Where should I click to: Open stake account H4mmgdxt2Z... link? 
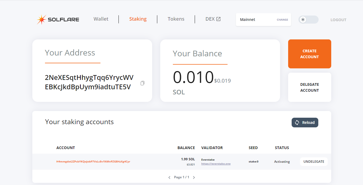(x=93, y=162)
